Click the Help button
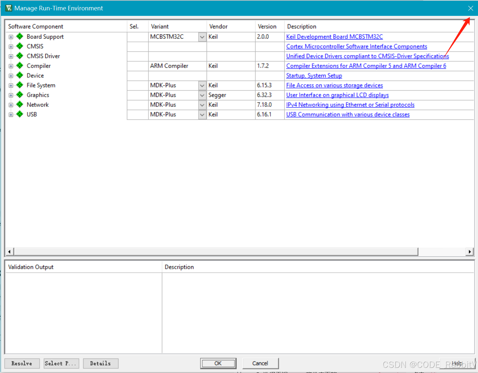 coord(457,363)
